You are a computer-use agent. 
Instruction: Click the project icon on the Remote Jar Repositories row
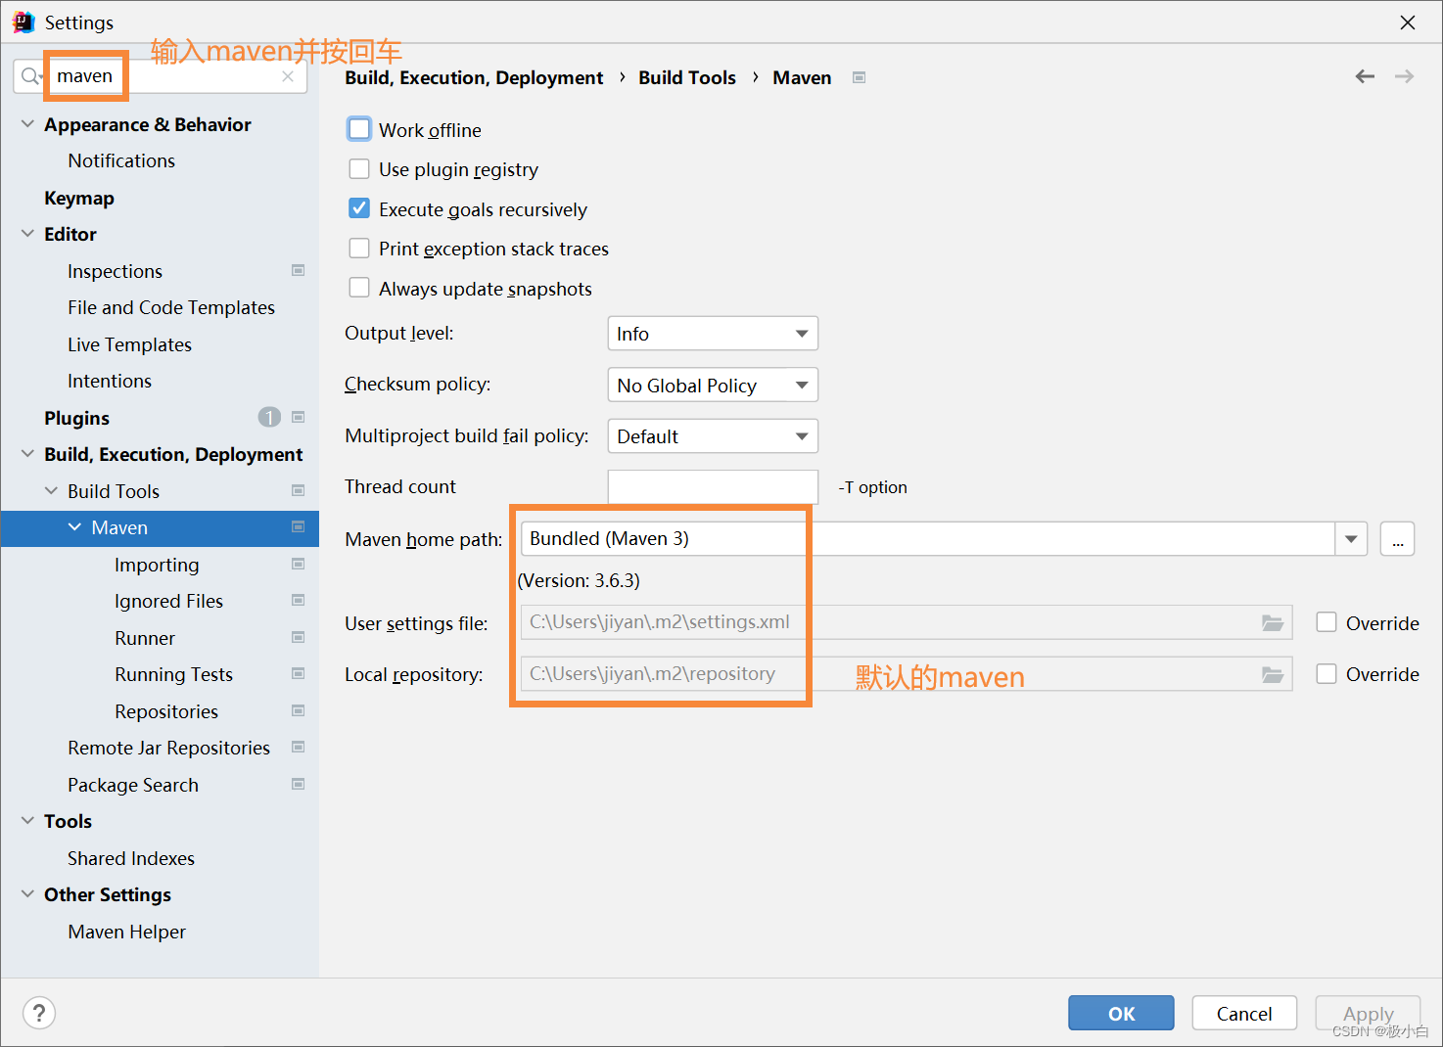click(x=298, y=747)
